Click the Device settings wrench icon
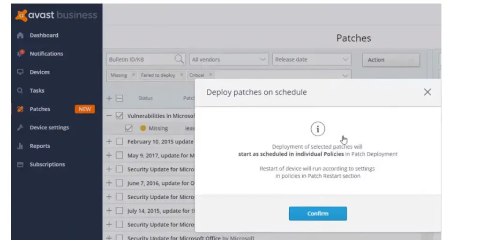480x240 pixels. tap(20, 127)
